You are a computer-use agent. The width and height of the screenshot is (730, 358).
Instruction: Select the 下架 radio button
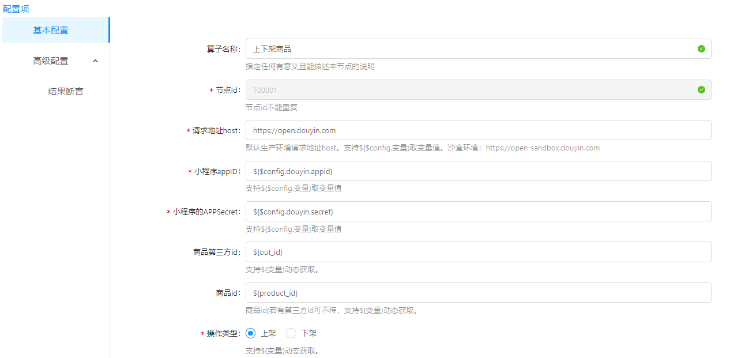(x=291, y=333)
